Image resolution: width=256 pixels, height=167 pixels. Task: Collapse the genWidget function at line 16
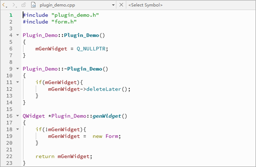click(18, 116)
